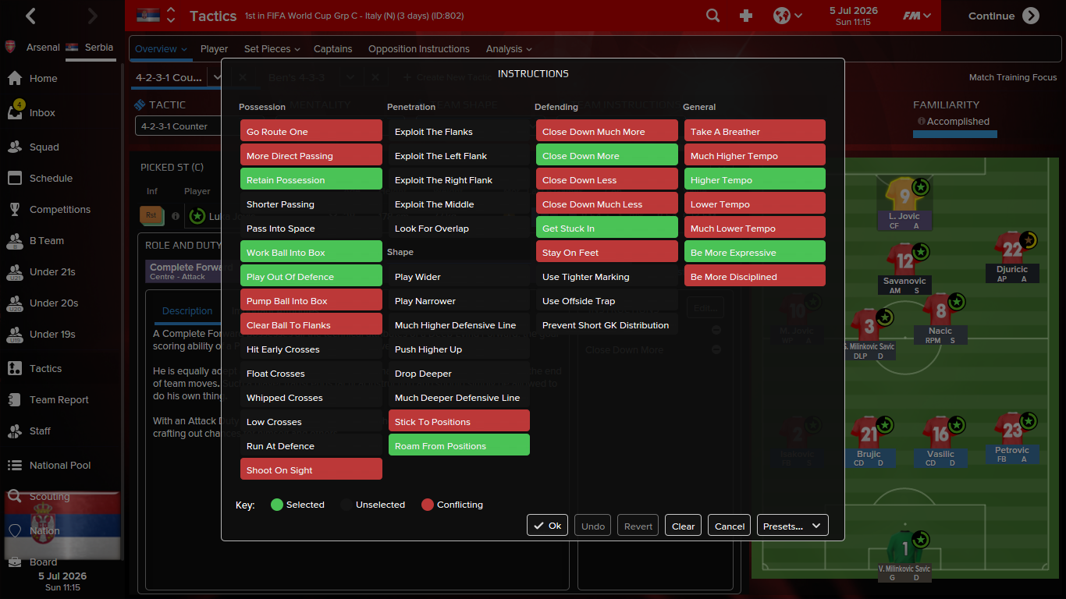This screenshot has height=599, width=1066.
Task: Click the plus add icon in the top bar
Action: pyautogui.click(x=746, y=16)
